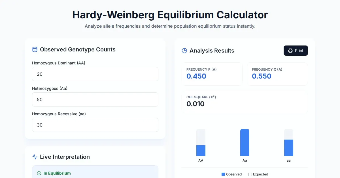
Task: Click the Hardy-Weinberg Equilibrium Calculator title
Action: coord(170,15)
